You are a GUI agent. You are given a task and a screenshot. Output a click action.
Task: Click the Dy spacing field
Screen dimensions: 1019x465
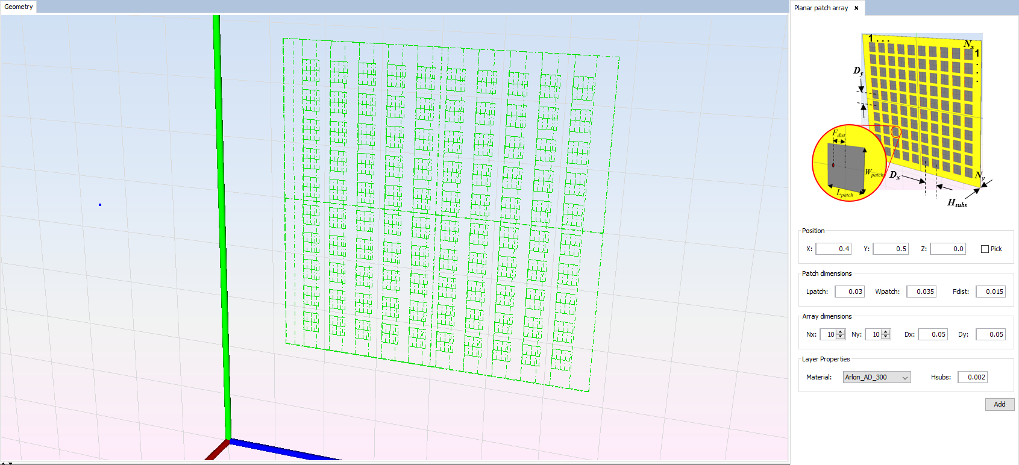pyautogui.click(x=991, y=334)
